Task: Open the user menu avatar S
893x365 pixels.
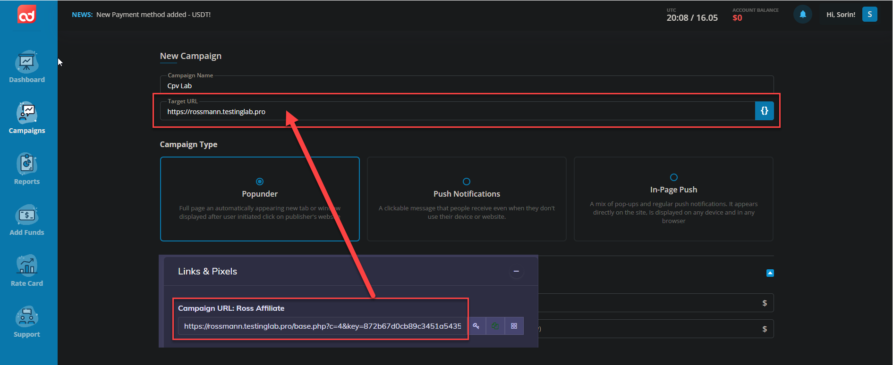Action: 869,15
